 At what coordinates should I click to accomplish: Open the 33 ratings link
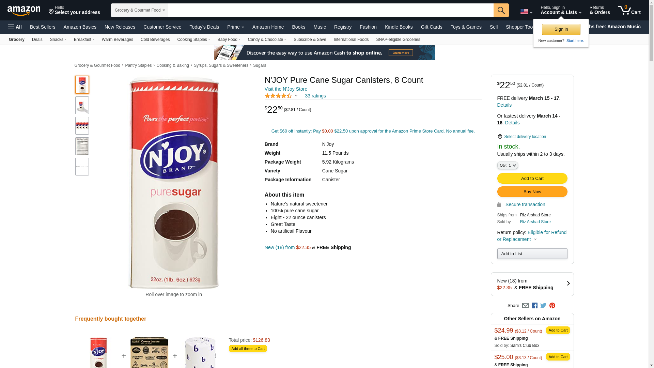pos(315,96)
